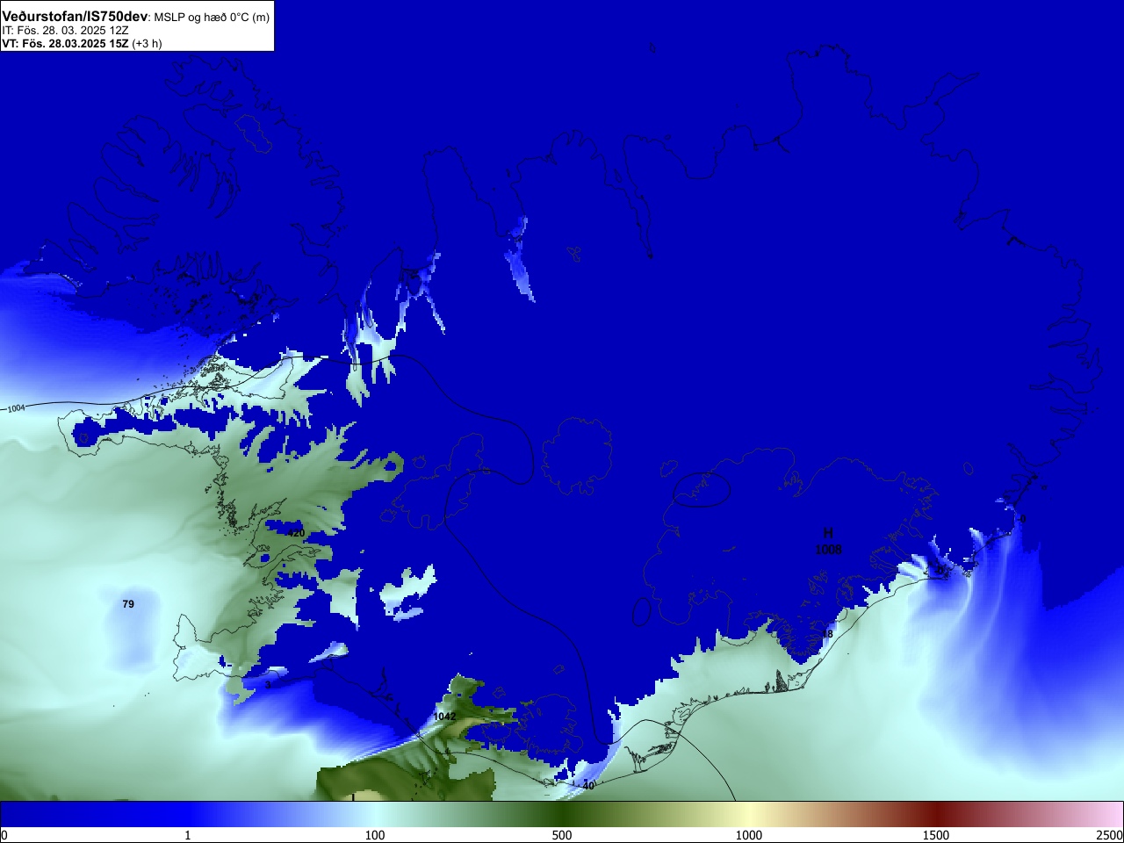The width and height of the screenshot is (1124, 843).
Task: Click the 'MSLP og hæð 0°C (m)' label
Action: [212, 18]
